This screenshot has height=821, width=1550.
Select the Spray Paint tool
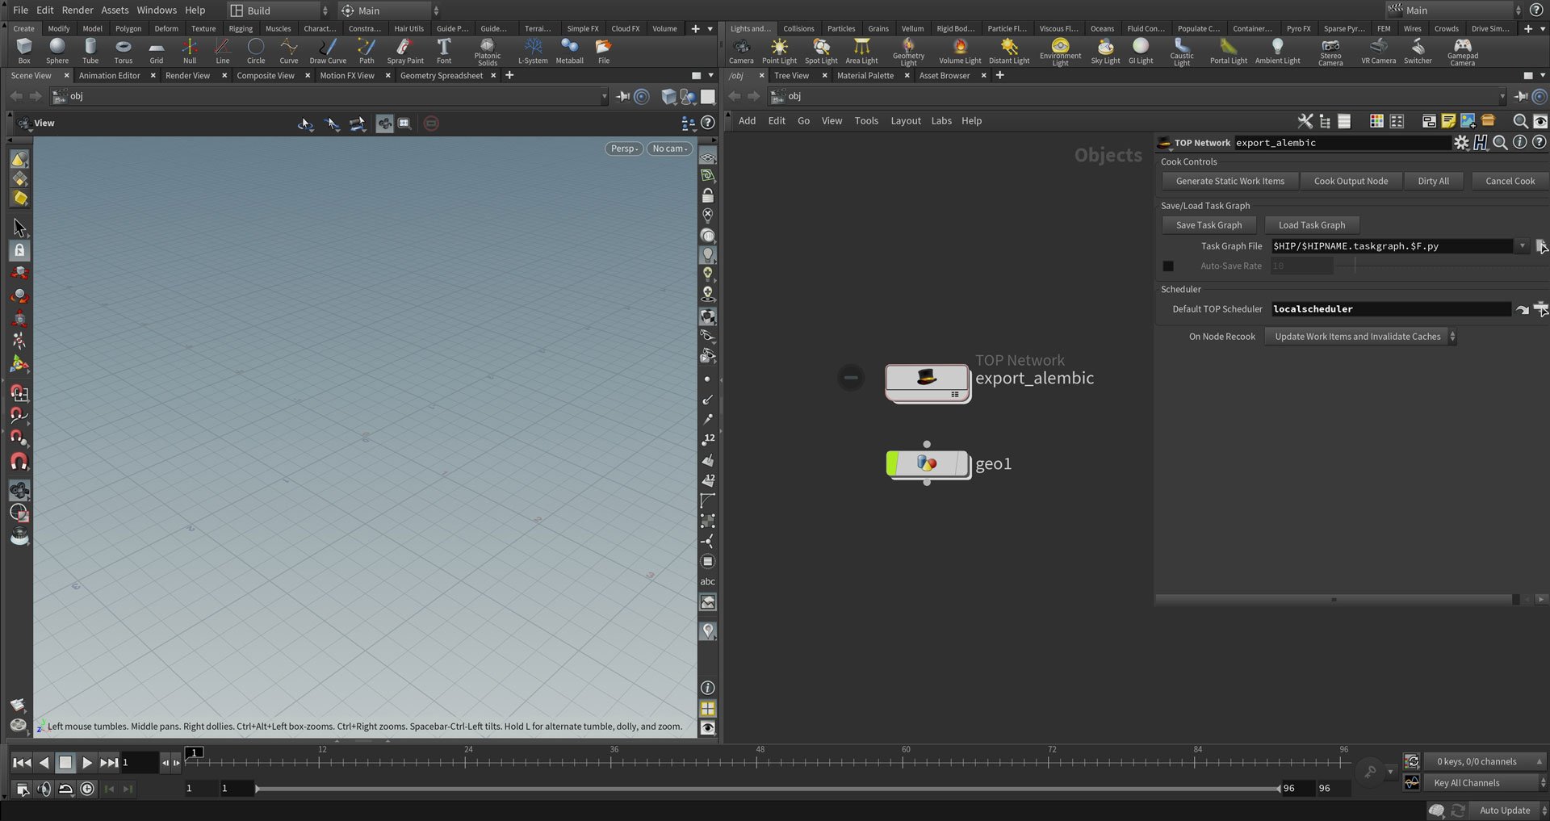tap(405, 51)
